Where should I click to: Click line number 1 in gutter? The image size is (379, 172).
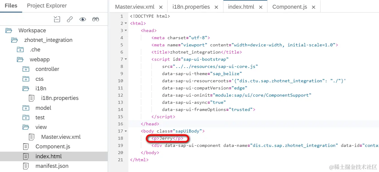122,16
